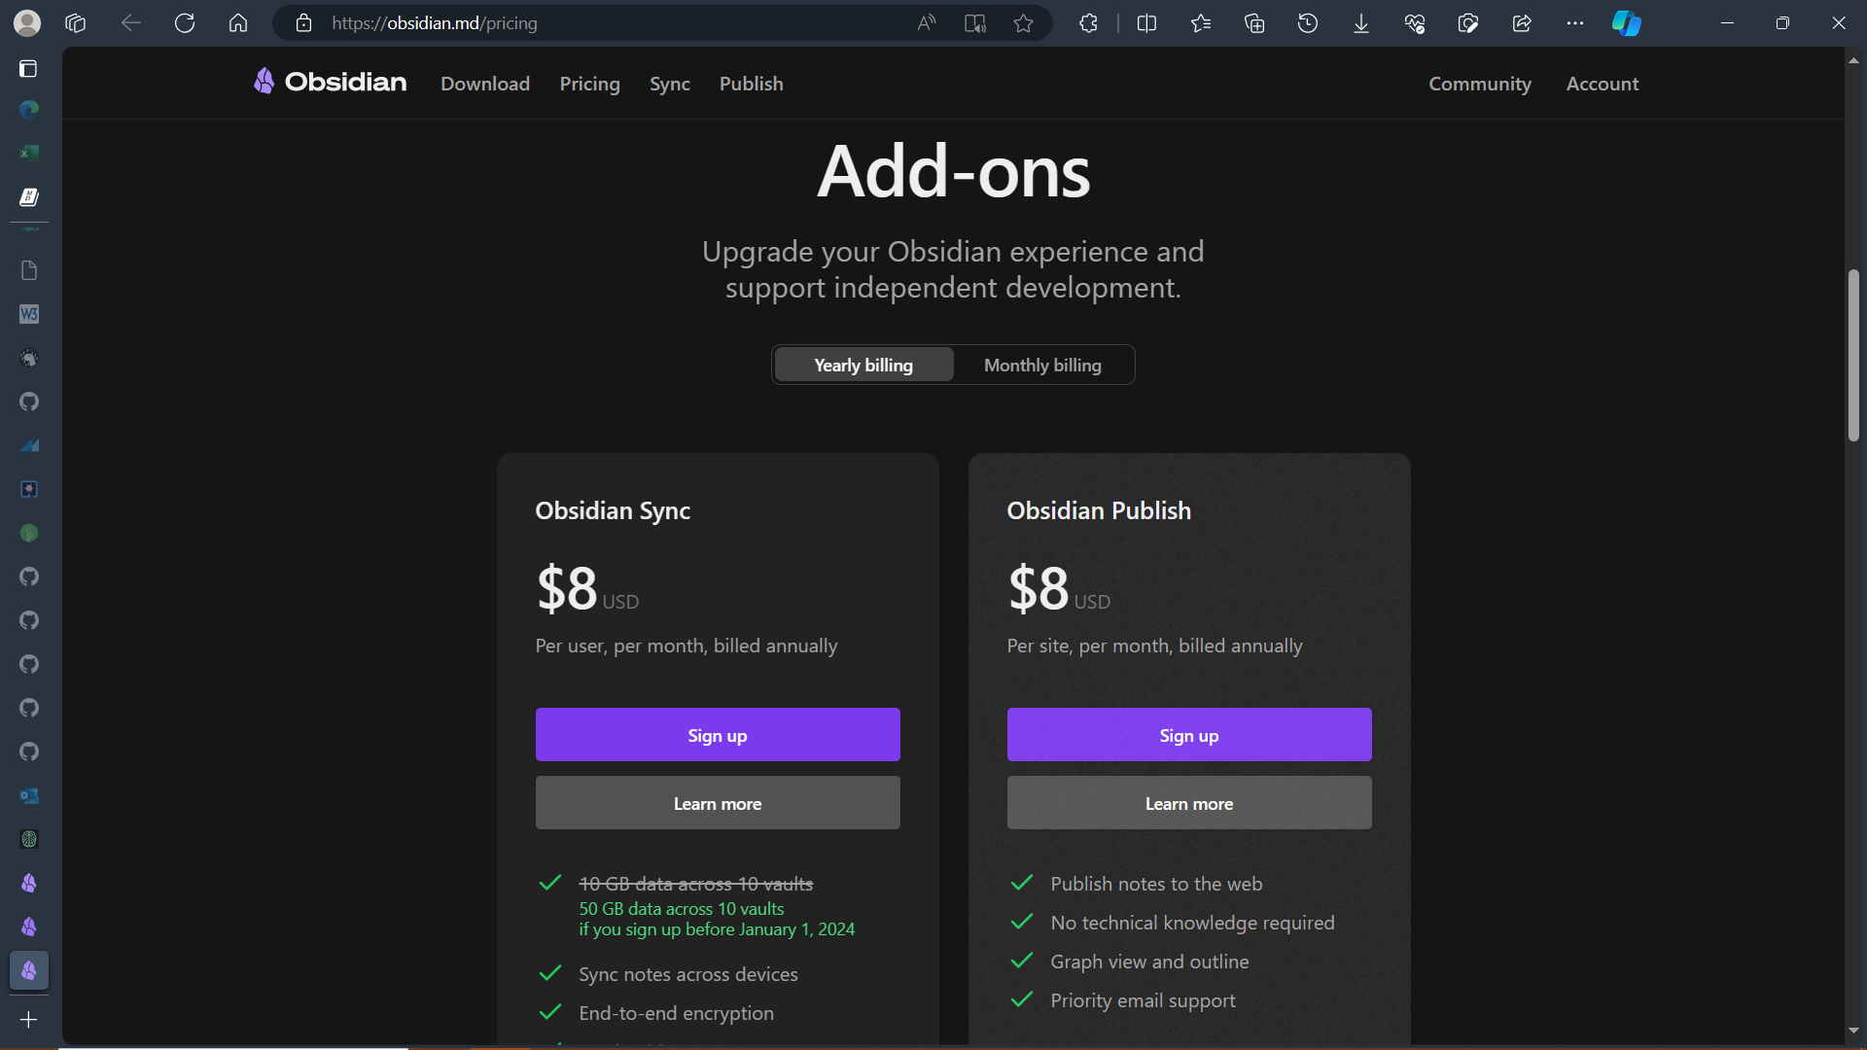The width and height of the screenshot is (1867, 1050).
Task: Add page to favorites star icon
Action: [1023, 23]
